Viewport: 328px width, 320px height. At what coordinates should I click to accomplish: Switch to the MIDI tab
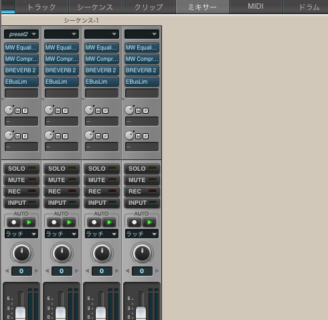[256, 7]
